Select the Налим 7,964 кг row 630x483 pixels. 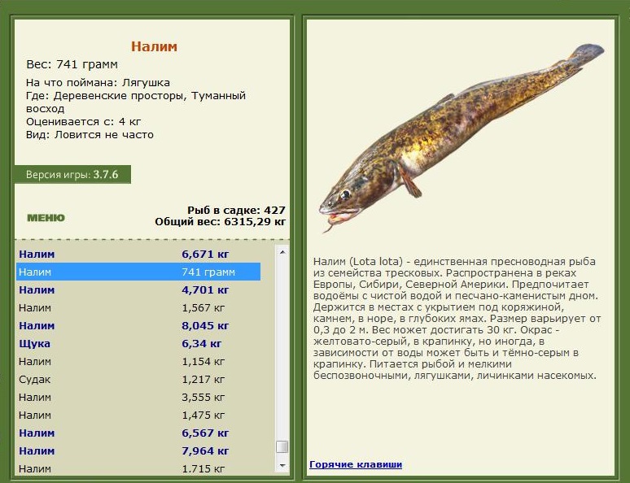pyautogui.click(x=138, y=450)
